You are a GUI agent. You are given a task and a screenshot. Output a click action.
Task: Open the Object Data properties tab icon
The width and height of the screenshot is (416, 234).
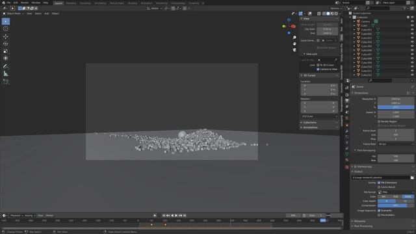pos(347,154)
